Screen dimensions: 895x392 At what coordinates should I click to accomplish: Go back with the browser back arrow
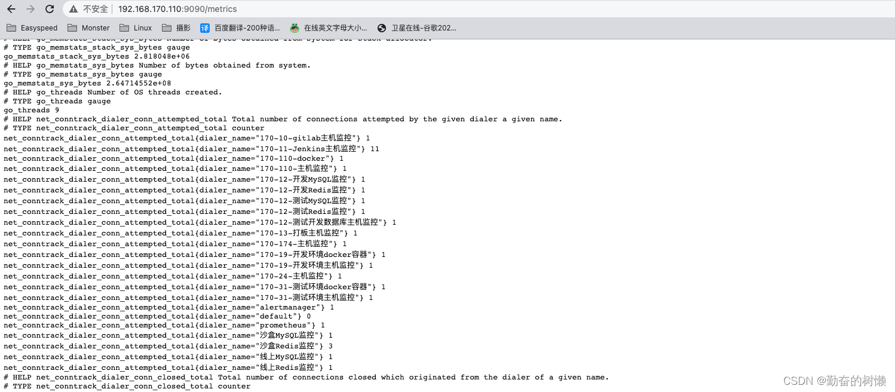[11, 9]
